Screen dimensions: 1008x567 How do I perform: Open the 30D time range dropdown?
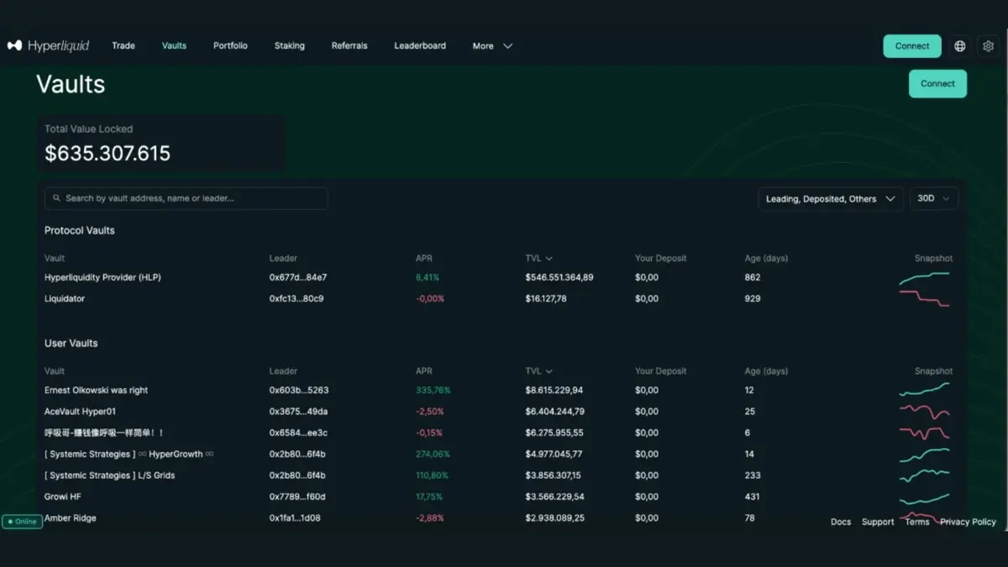933,199
